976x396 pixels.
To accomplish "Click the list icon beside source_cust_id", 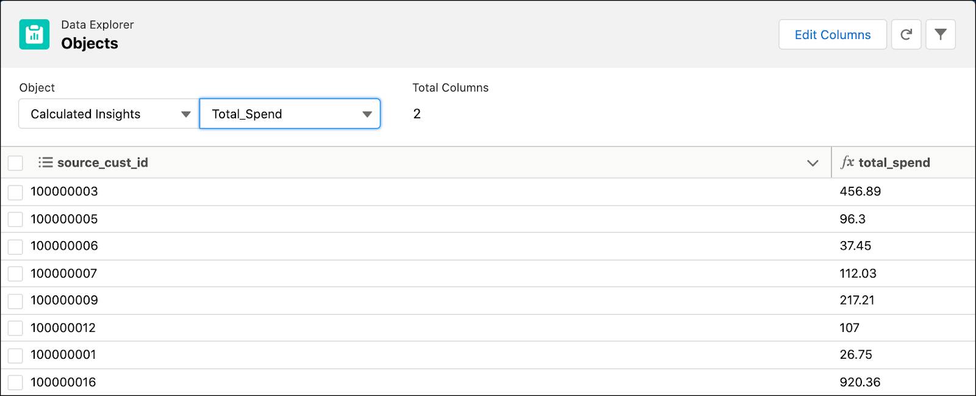I will tap(45, 162).
